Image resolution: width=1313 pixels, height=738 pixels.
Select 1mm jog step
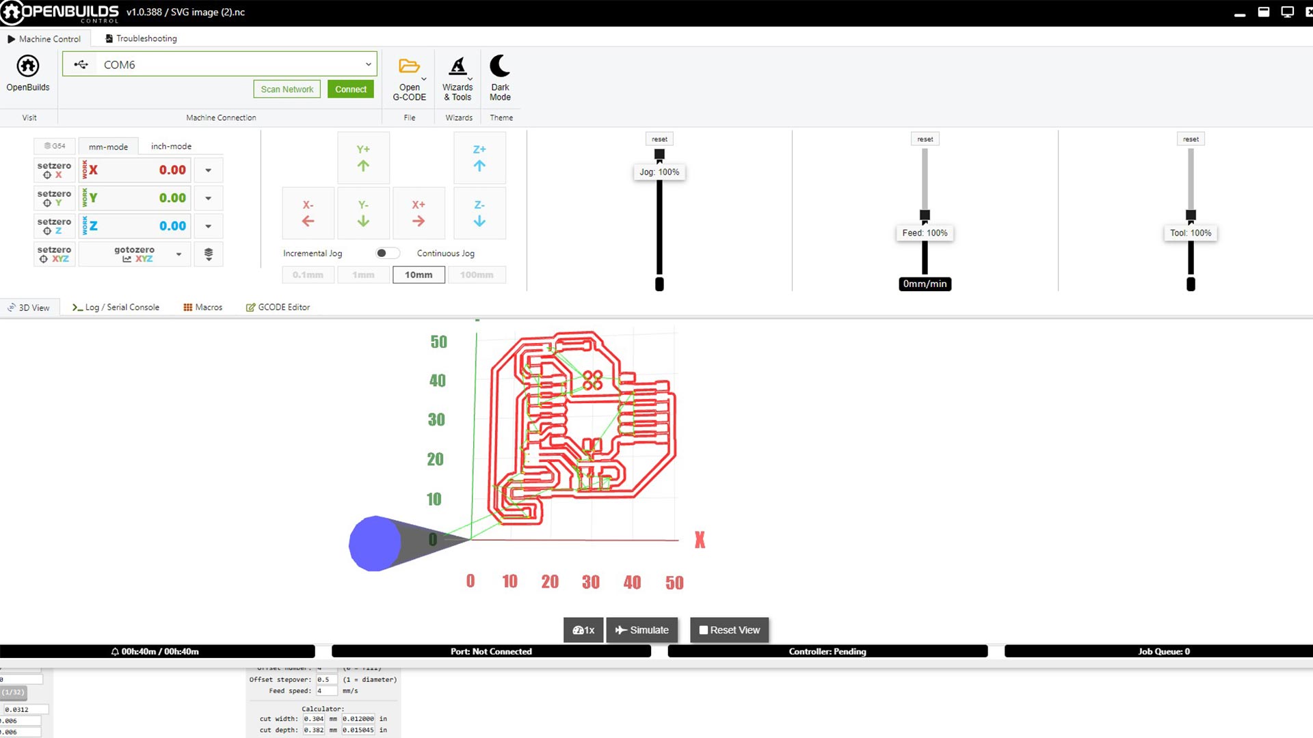363,275
